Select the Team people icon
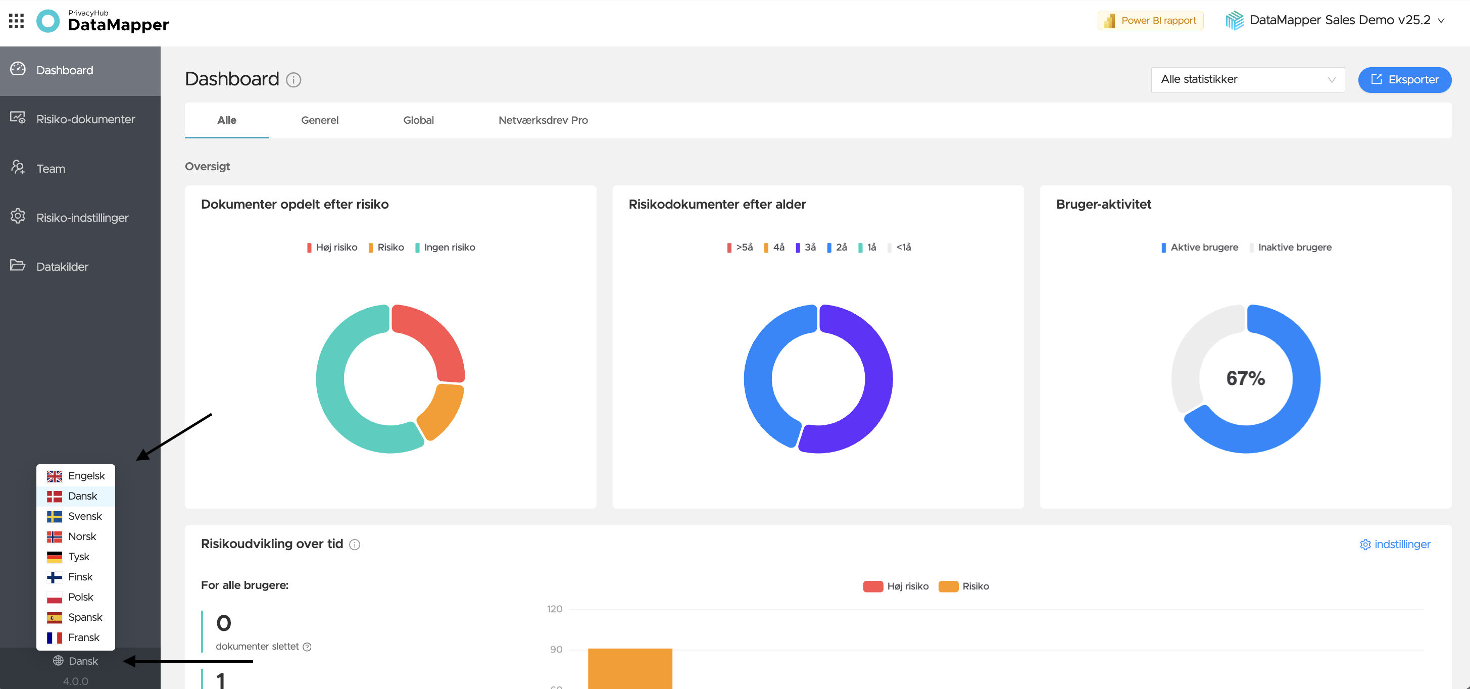1470x689 pixels. point(18,167)
